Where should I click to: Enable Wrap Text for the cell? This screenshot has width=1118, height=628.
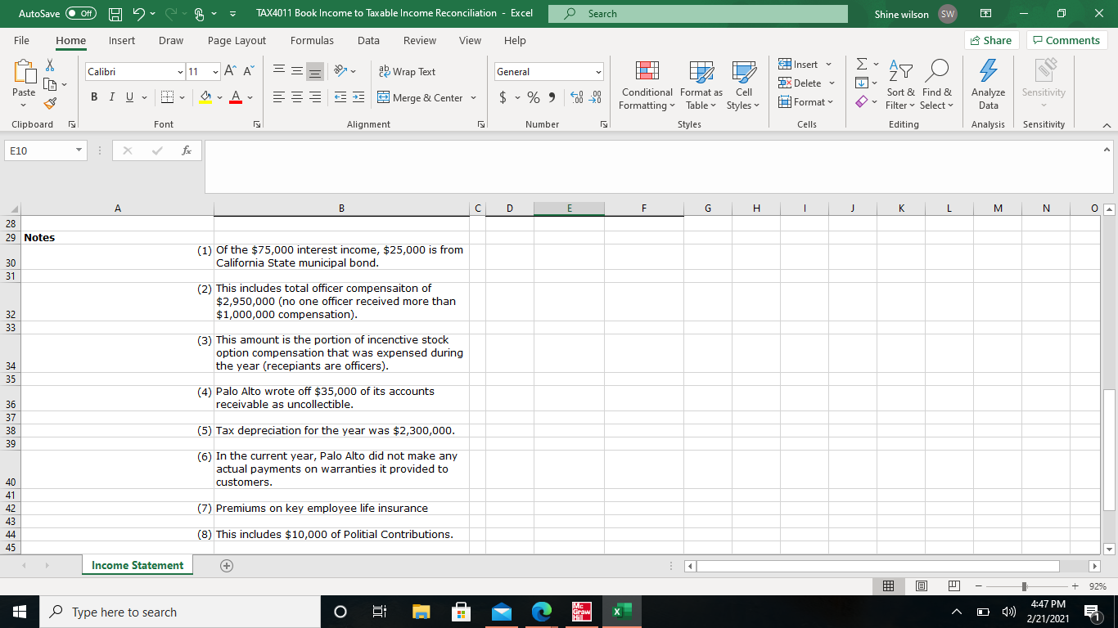coord(407,72)
